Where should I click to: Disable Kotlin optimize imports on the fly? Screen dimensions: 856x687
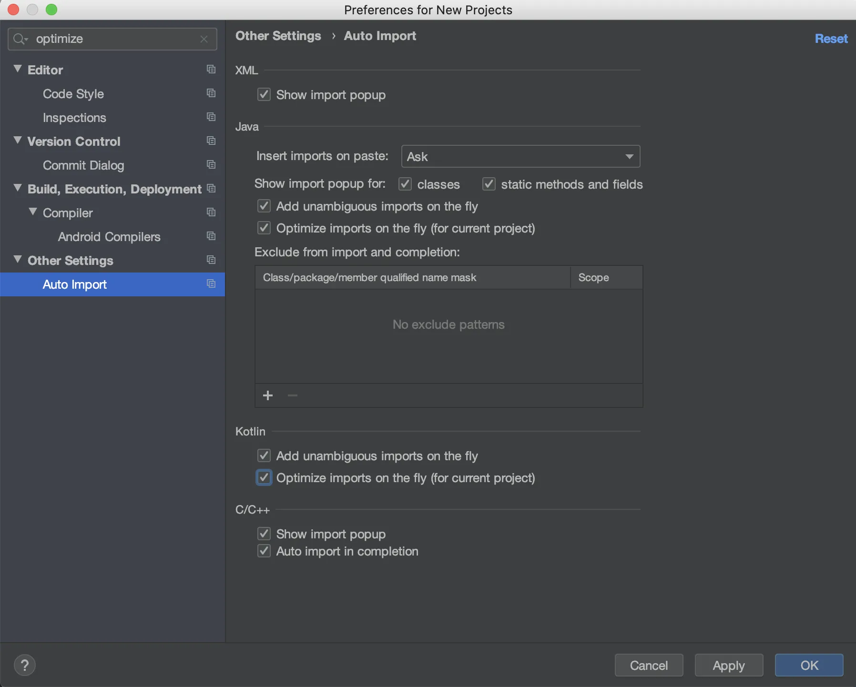(264, 478)
